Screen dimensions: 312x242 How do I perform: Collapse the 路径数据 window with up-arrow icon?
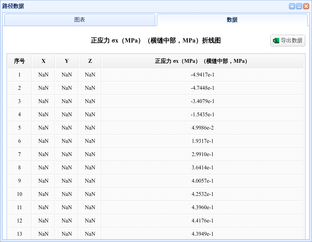(292, 6)
